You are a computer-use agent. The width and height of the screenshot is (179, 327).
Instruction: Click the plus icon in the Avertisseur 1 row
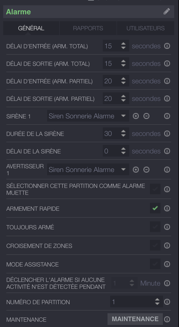coord(136,170)
